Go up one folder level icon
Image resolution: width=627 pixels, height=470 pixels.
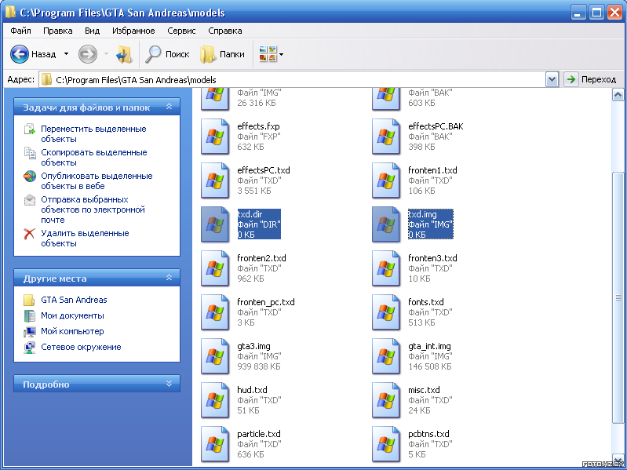(x=123, y=54)
